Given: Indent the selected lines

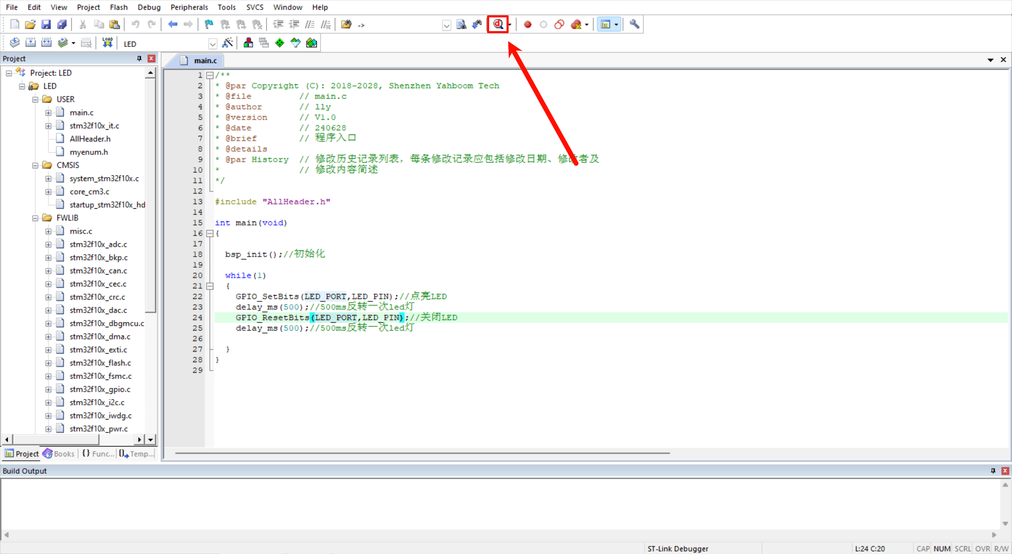Looking at the screenshot, I should 278,24.
